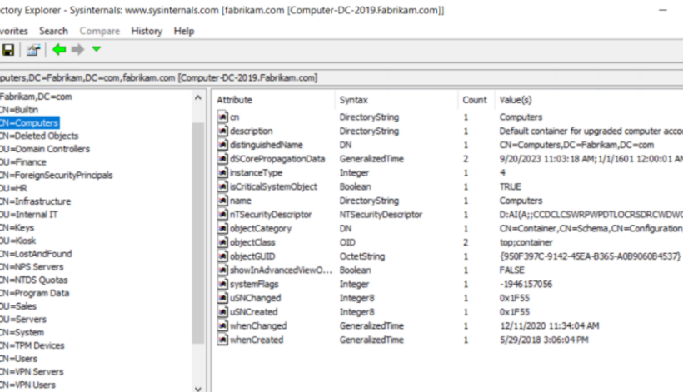Click the Save floppy disk toolbar icon
Viewport: 683px width, 392px height.
(x=7, y=50)
